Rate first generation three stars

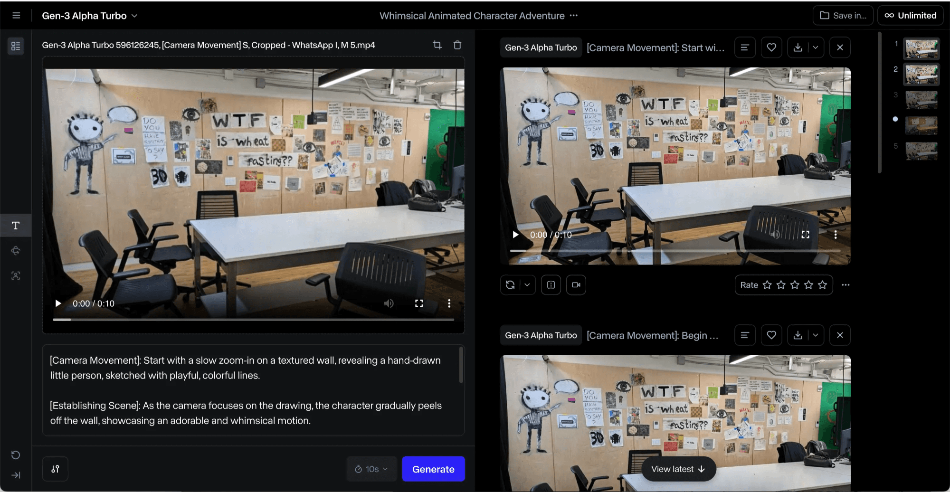point(795,285)
